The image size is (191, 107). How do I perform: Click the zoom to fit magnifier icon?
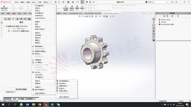pos(79,16)
